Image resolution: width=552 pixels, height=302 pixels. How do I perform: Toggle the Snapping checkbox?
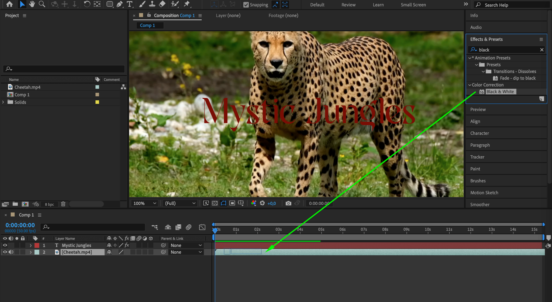pos(246,5)
